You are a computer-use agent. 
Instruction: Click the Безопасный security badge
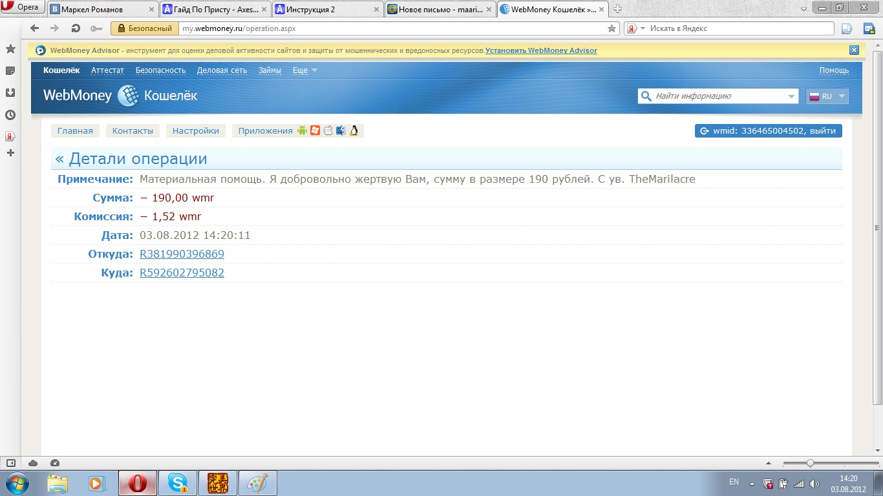coord(145,28)
